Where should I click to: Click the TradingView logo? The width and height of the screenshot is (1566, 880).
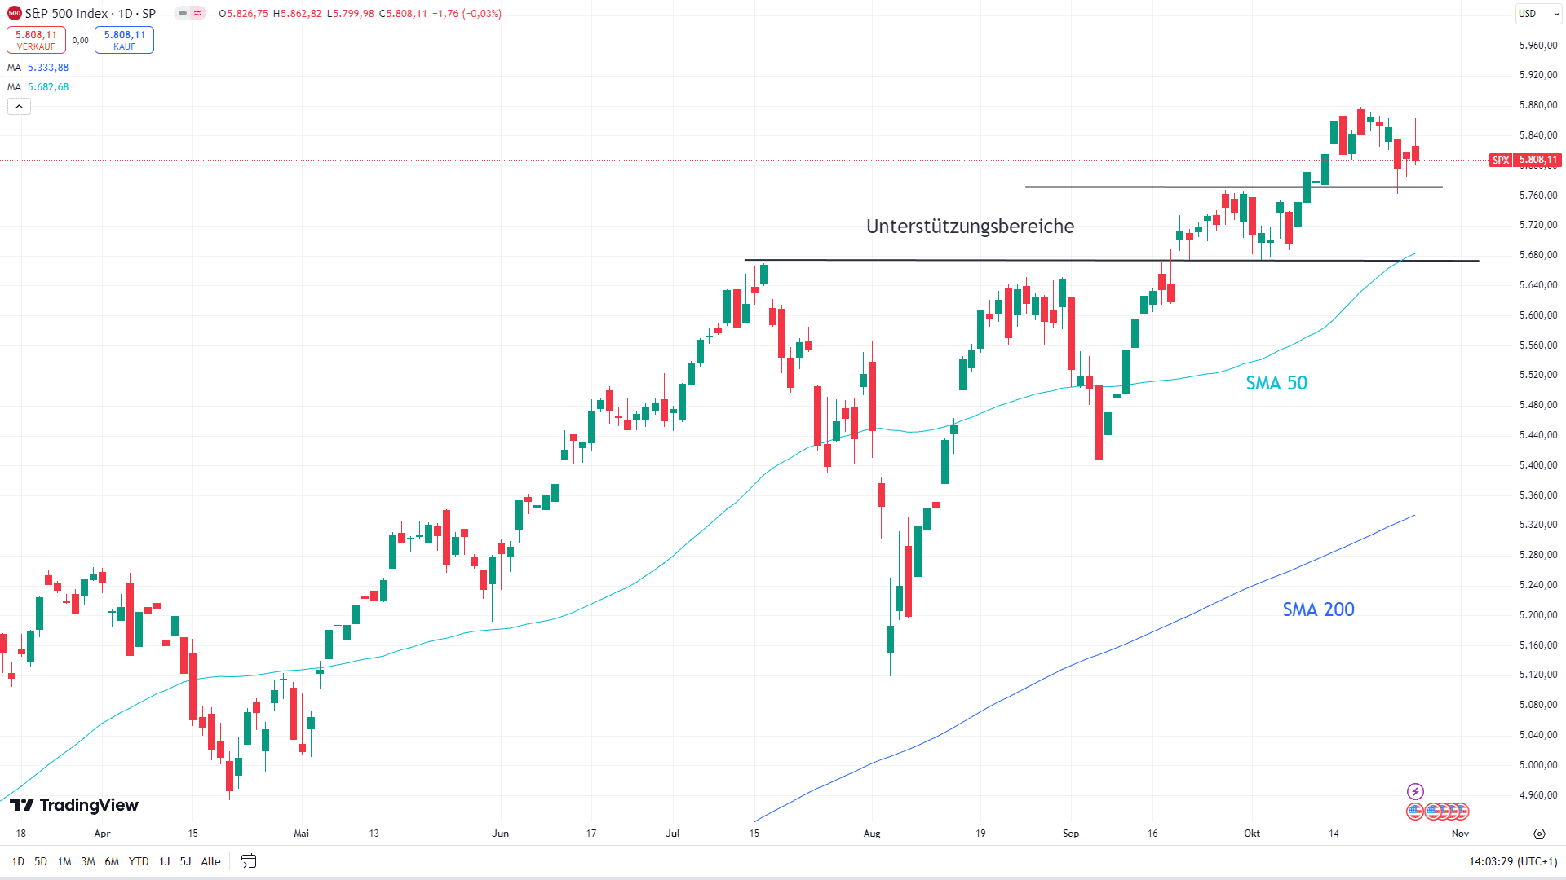74,805
